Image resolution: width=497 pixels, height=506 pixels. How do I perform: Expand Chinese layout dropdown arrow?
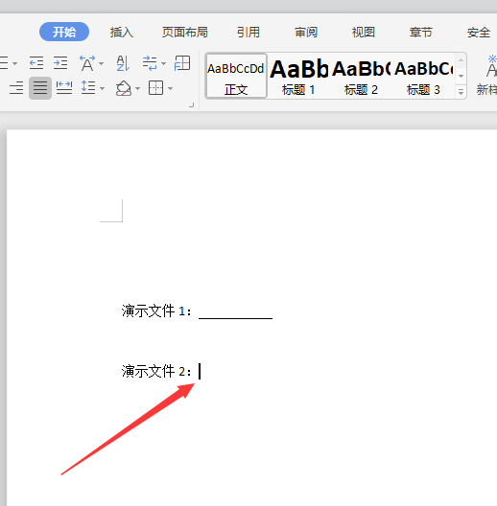(102, 63)
